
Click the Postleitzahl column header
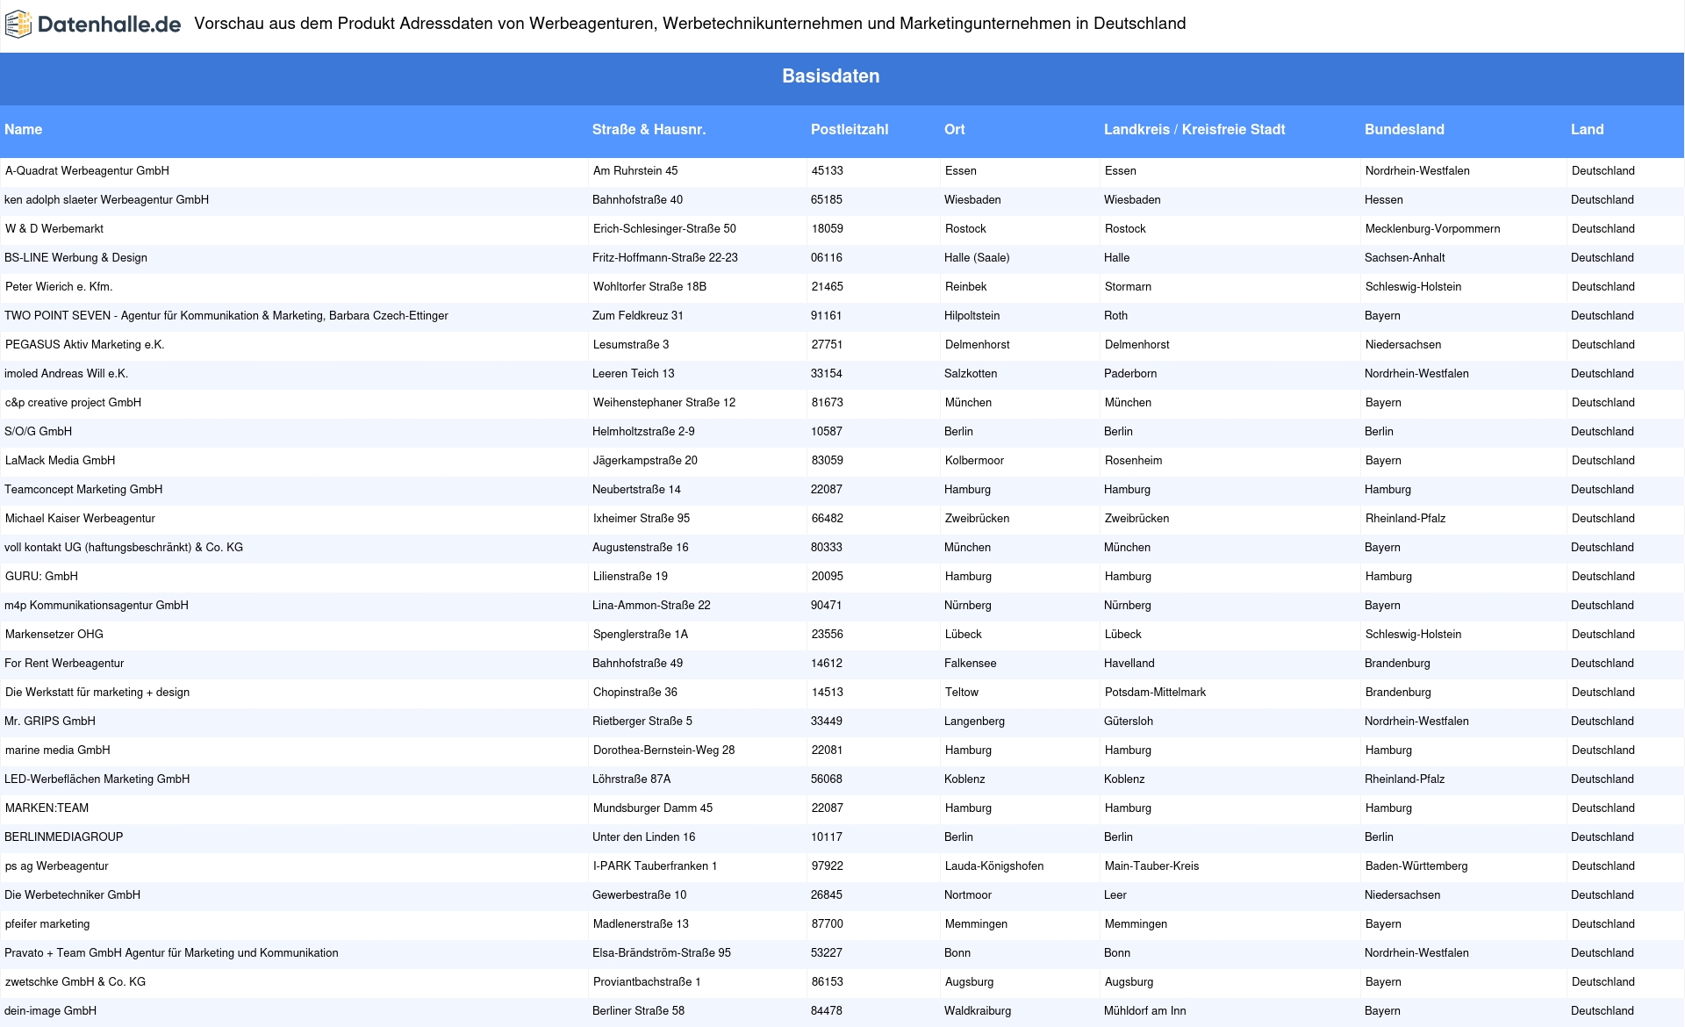(x=850, y=130)
